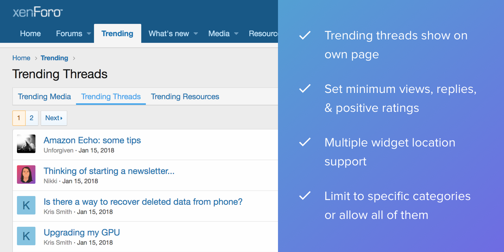Viewport: 504px width, 252px height.
Task: Open the Thinking of starting a newsletter thread
Action: click(x=109, y=171)
